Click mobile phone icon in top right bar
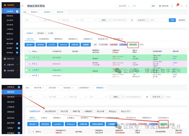The width and height of the screenshot is (189, 136). 172,6
